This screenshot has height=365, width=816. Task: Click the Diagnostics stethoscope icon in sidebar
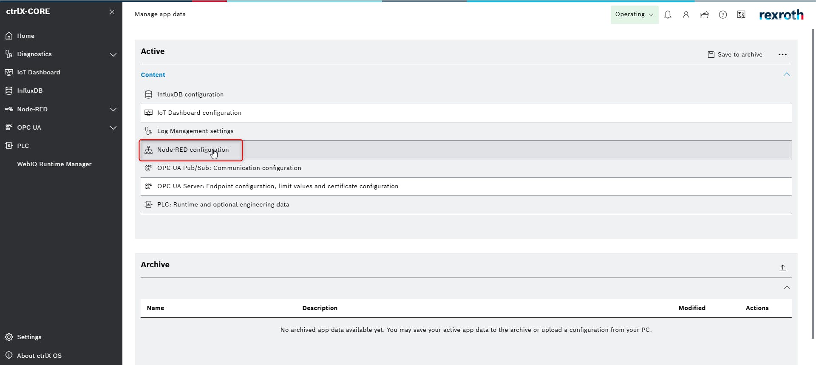[9, 54]
